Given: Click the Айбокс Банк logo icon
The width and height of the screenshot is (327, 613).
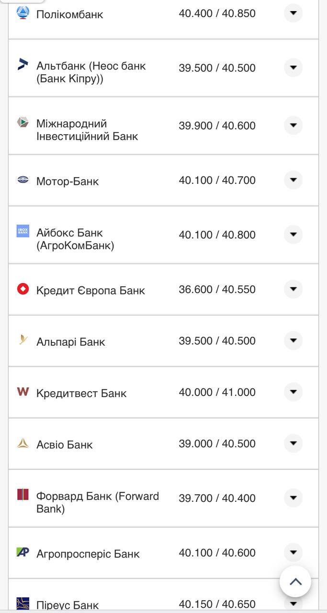Looking at the screenshot, I should coord(23,231).
